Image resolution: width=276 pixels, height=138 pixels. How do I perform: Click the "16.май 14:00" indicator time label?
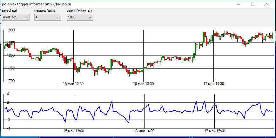[x=144, y=131]
